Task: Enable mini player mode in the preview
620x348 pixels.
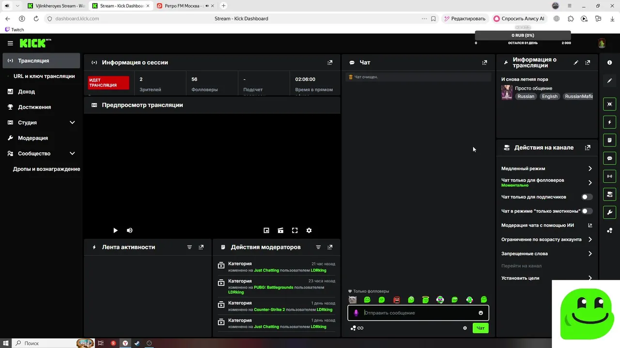Action: [x=266, y=231]
